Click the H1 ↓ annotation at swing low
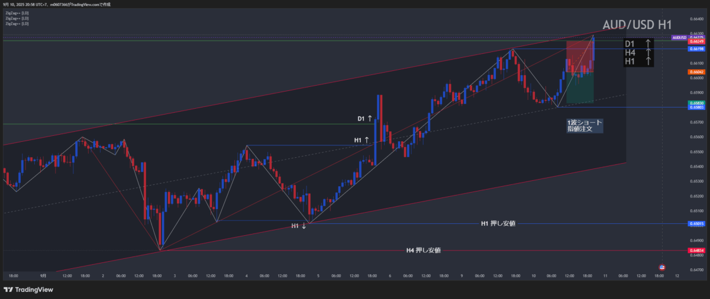 point(298,226)
